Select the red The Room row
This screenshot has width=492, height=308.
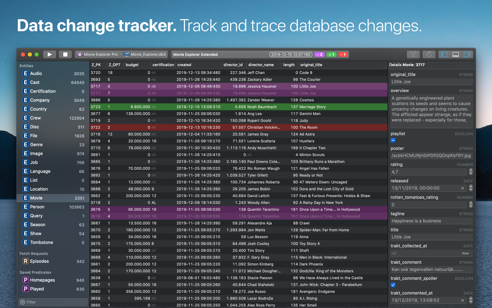[x=239, y=127]
